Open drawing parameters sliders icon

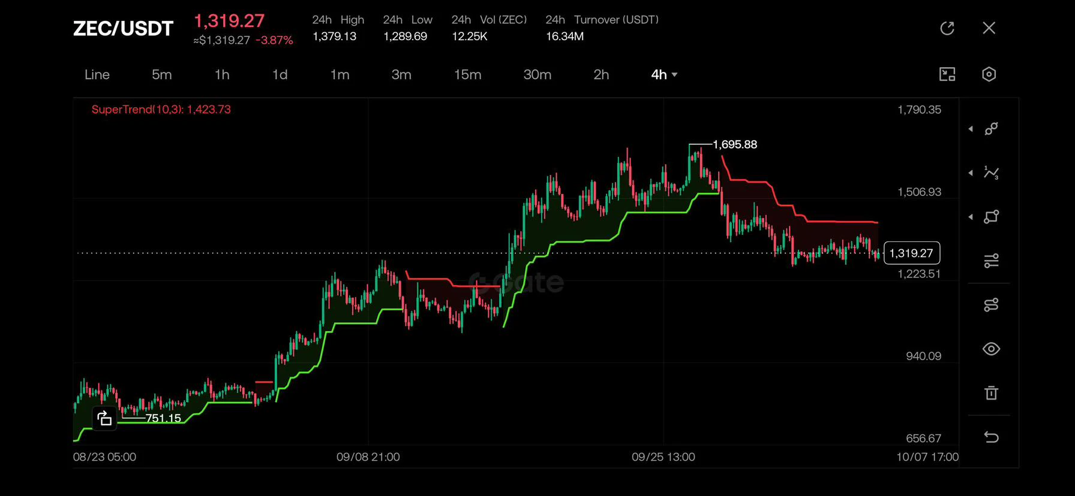pos(992,261)
